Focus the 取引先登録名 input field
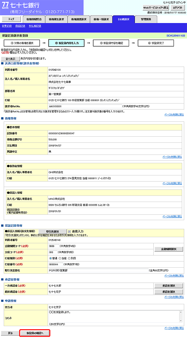 98,270
